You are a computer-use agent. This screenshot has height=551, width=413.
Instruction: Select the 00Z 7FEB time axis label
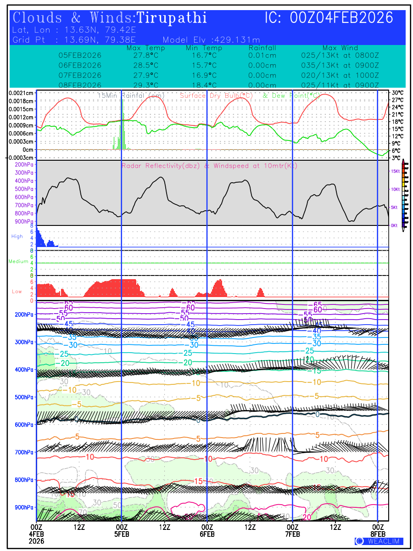coord(292,530)
